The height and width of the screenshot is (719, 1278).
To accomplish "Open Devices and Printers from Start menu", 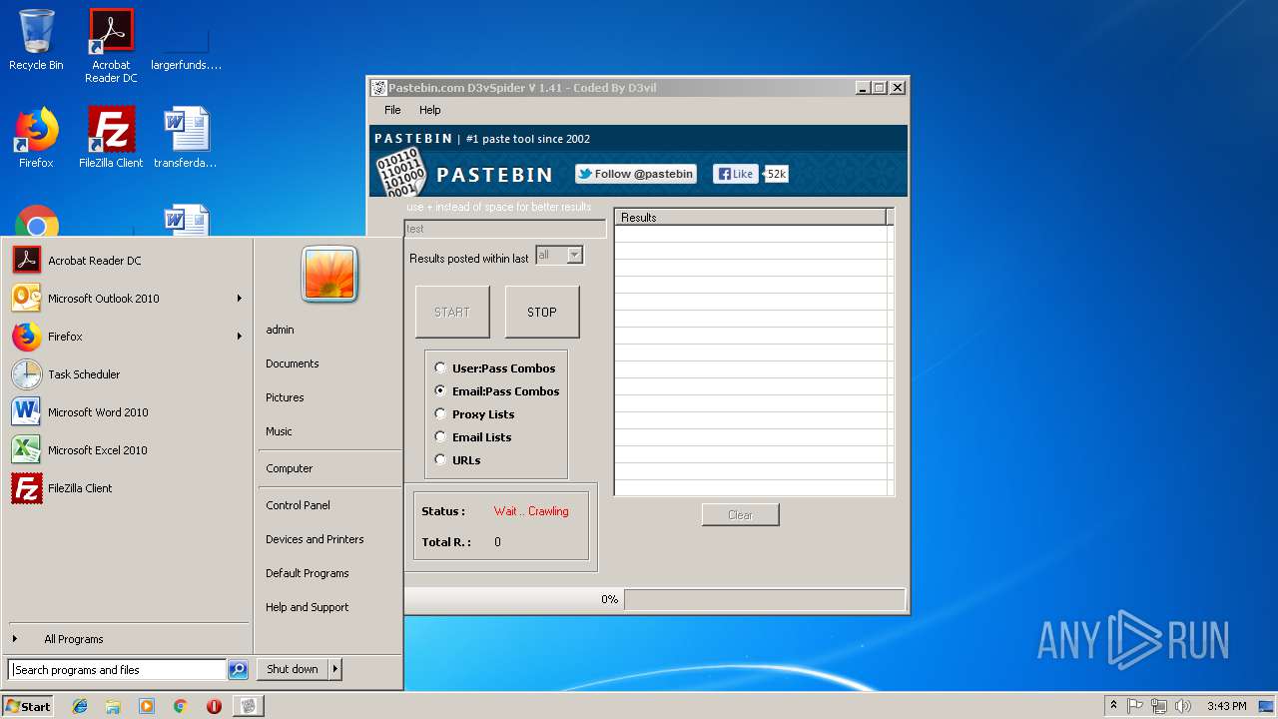I will point(315,539).
